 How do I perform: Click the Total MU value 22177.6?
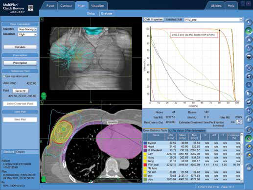pyautogui.click(x=170, y=117)
